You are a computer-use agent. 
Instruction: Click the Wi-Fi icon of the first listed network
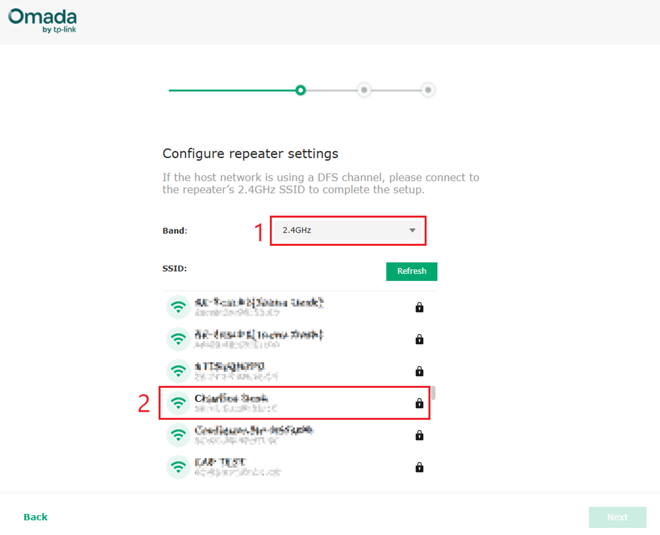[x=179, y=307]
